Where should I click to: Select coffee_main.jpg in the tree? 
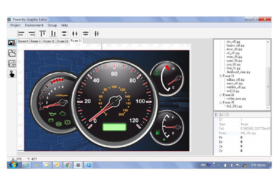pyautogui.click(x=236, y=99)
